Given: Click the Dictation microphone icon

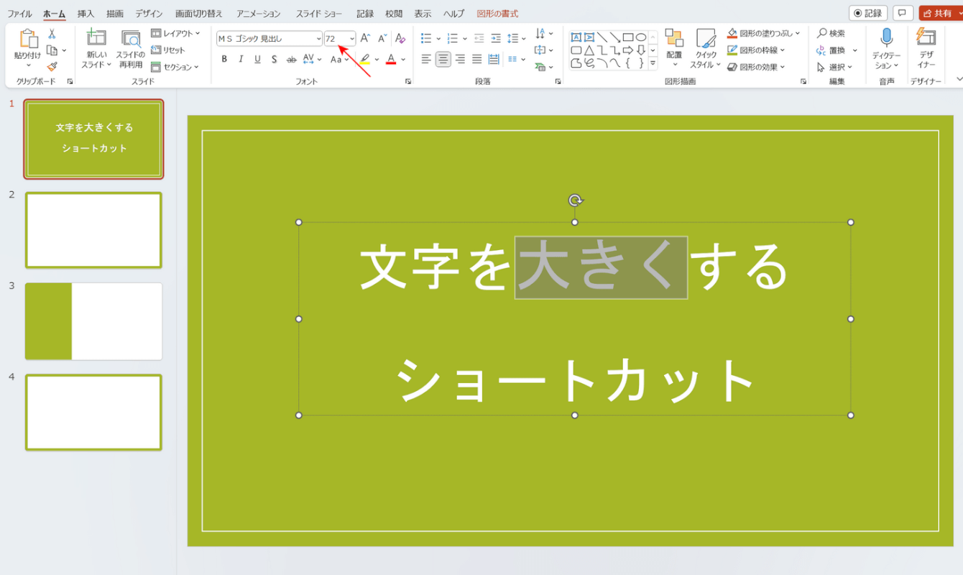Looking at the screenshot, I should click(886, 38).
